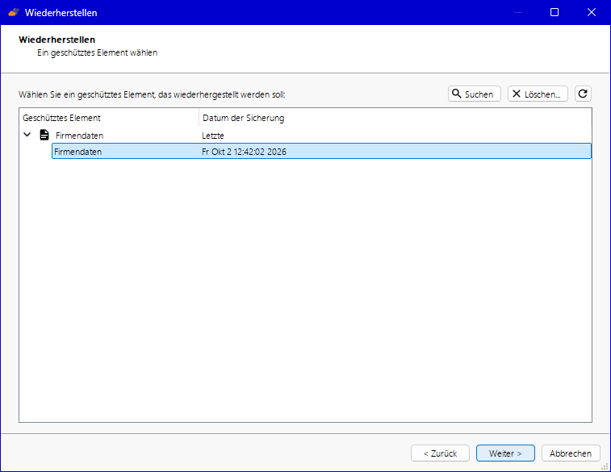Collapse the Firmendaten tree node
The image size is (611, 472).
click(x=27, y=135)
